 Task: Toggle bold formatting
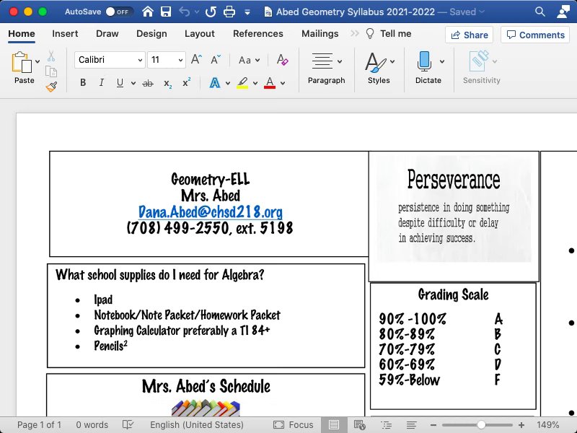point(83,83)
